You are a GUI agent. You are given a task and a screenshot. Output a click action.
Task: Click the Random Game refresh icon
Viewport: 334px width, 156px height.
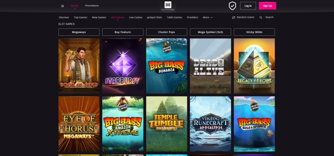[x=234, y=17]
